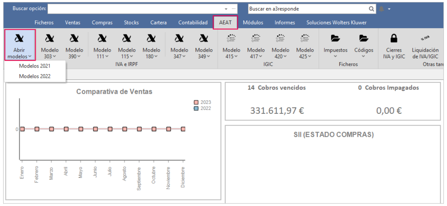Click the 14 Cobros vencidos heading

[277, 88]
